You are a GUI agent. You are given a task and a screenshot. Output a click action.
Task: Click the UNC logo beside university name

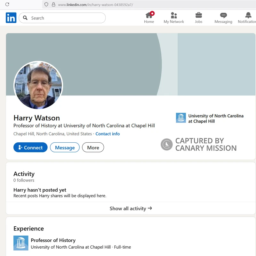(x=181, y=118)
